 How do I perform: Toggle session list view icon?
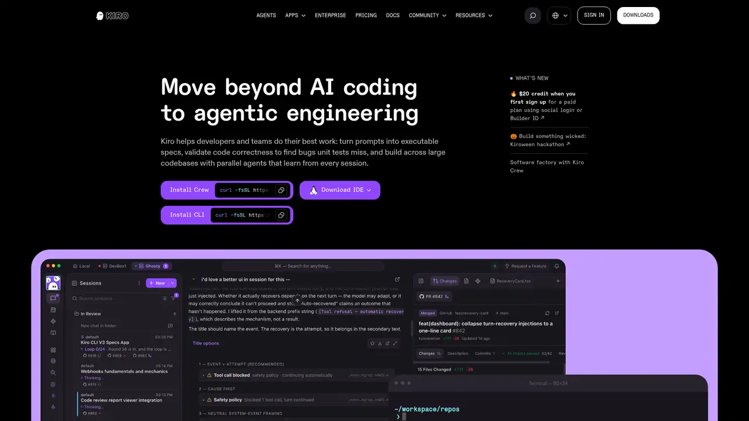[164, 298]
